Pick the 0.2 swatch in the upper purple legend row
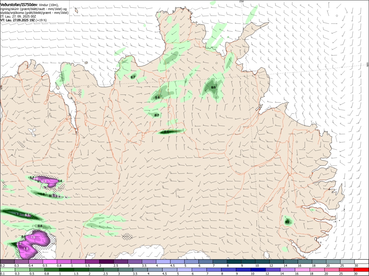This screenshot has height=276, width=369. point(7,261)
